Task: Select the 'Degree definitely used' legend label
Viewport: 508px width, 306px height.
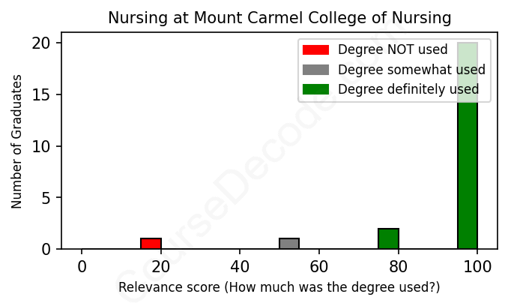Action: [x=408, y=90]
